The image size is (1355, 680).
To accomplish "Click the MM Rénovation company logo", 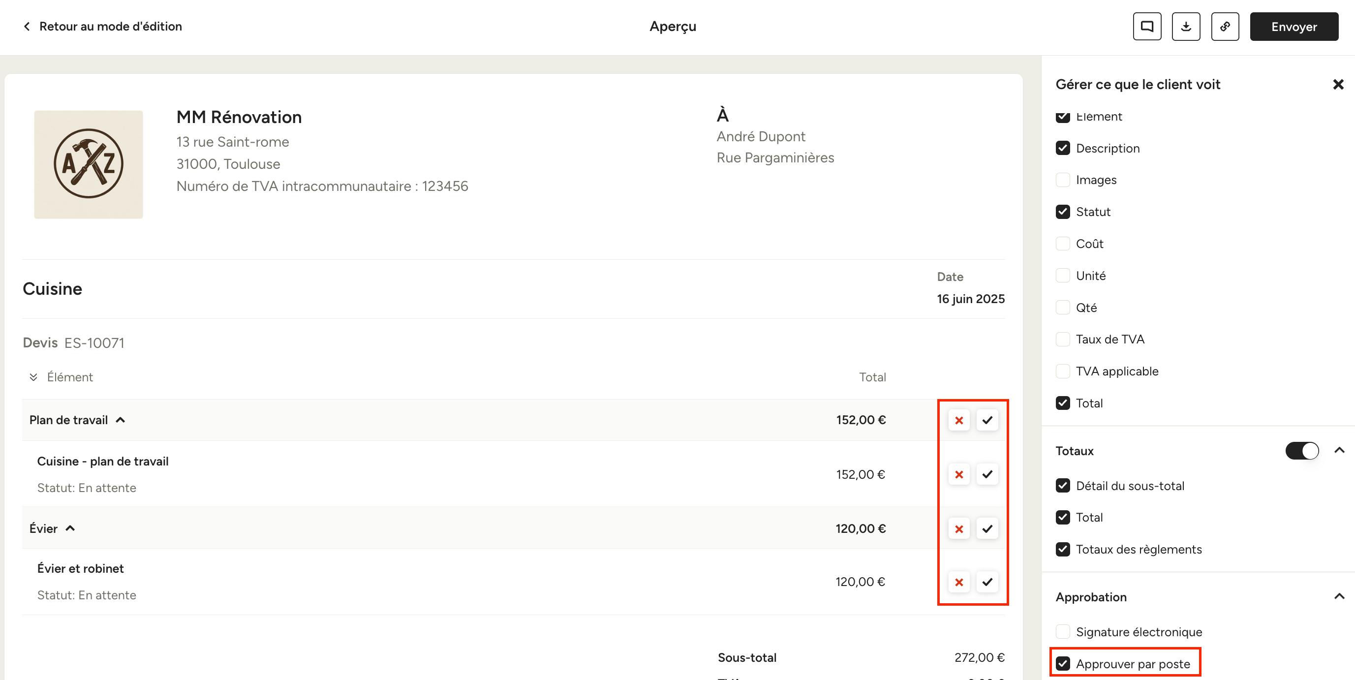I will point(89,164).
